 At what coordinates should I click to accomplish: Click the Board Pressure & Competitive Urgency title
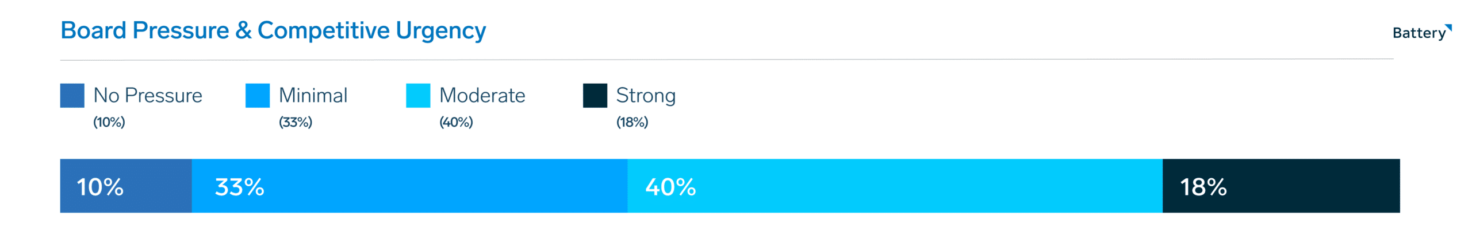273,30
